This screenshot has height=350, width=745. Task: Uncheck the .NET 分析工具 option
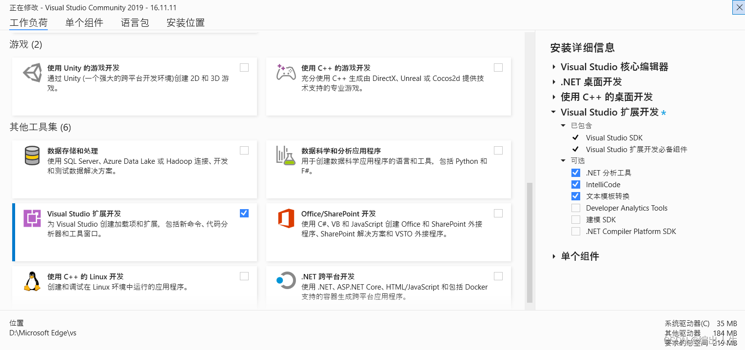coord(576,173)
